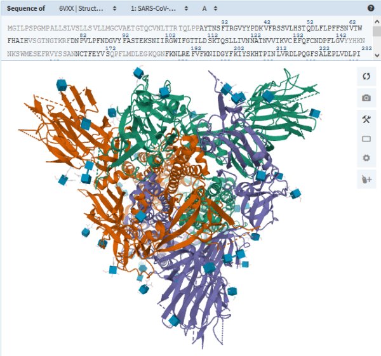Open the chain A dropdown

click(210, 9)
